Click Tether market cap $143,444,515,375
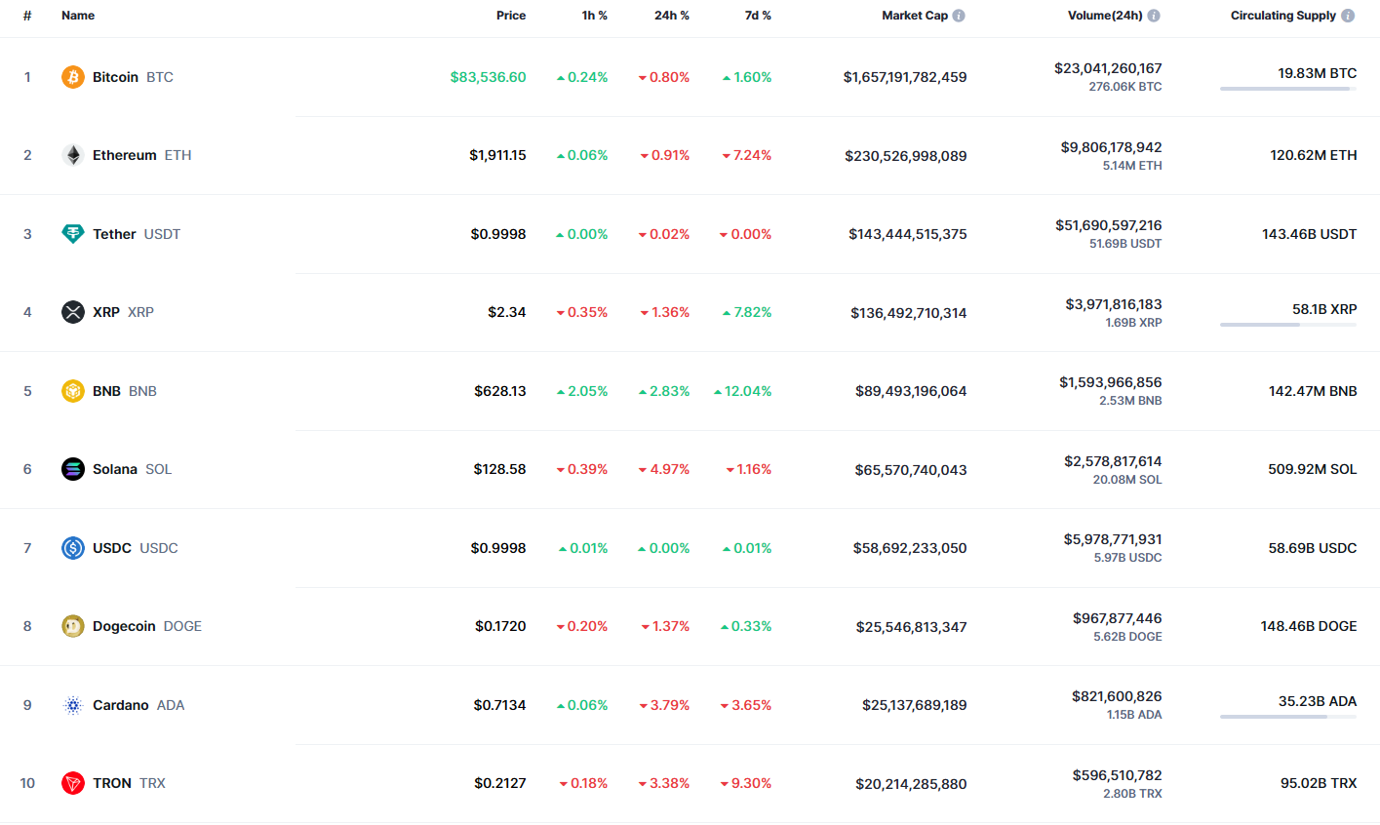The width and height of the screenshot is (1380, 825). [x=908, y=234]
